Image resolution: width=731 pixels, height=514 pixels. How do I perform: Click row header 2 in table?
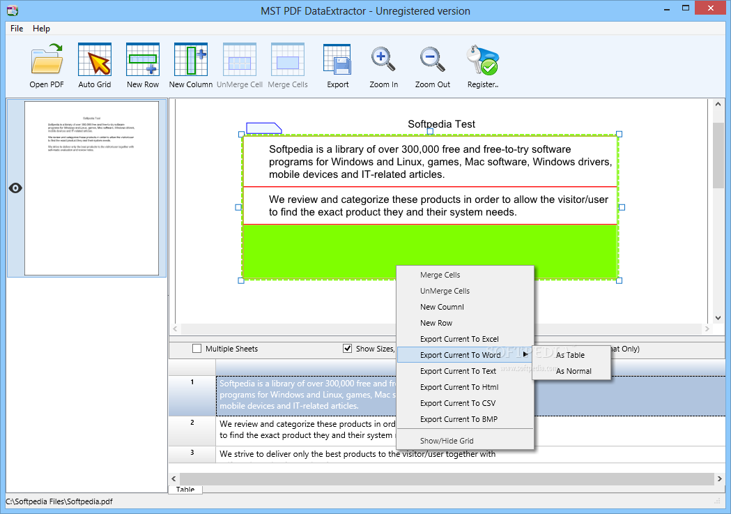pyautogui.click(x=192, y=431)
